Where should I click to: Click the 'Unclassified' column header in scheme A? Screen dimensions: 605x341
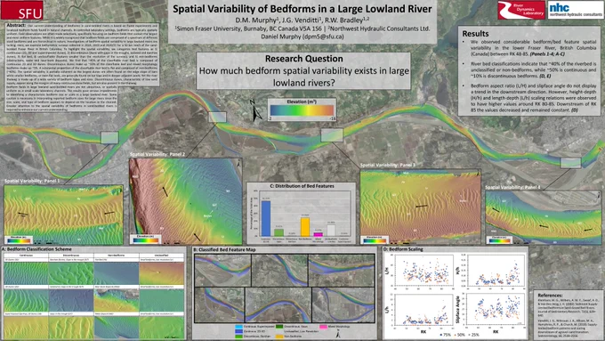(x=162, y=256)
